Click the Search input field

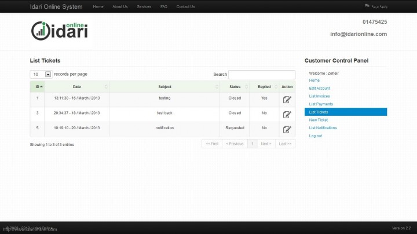pyautogui.click(x=261, y=75)
